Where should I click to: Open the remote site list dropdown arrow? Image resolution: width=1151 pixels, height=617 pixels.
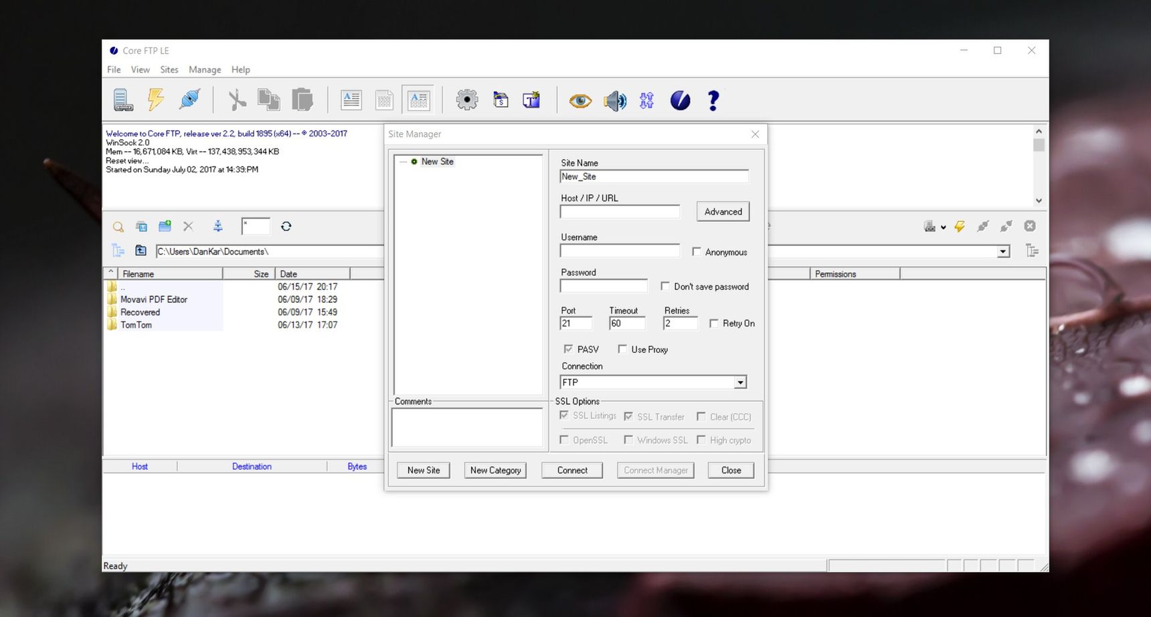[943, 227]
